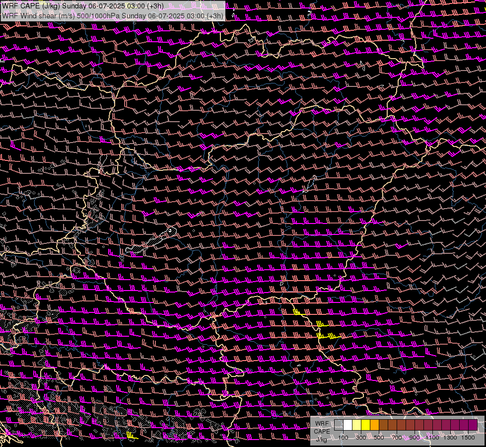
Task: Click the legend value '300'
Action: tap(361, 438)
